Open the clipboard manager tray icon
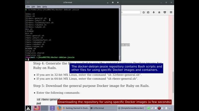The height and width of the screenshot is (111, 199). 152,108
